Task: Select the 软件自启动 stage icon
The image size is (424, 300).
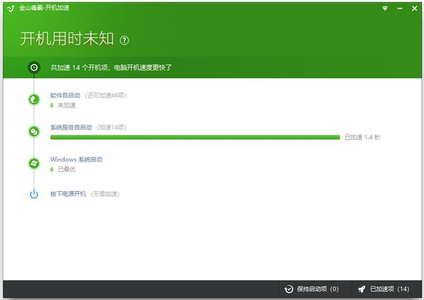Action: tap(34, 100)
